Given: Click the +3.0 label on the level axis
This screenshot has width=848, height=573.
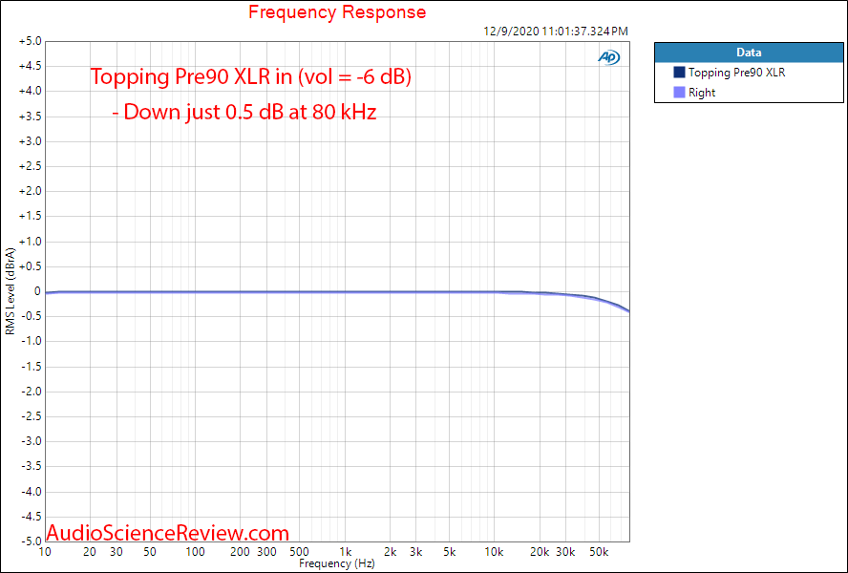Looking at the screenshot, I should click(31, 141).
